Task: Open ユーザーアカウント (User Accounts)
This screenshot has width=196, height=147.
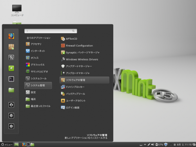Action: (84, 101)
